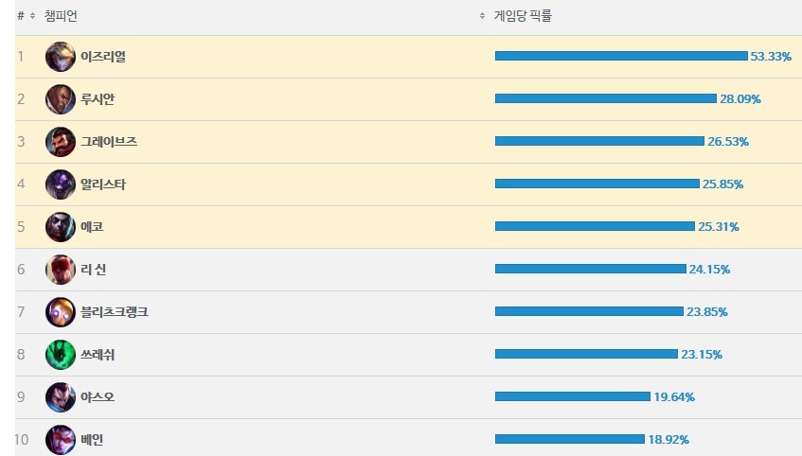Click the 게임당 픽률 column header

point(523,16)
